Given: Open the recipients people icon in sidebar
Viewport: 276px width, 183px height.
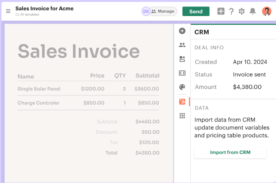Looking at the screenshot, I should point(182,45).
